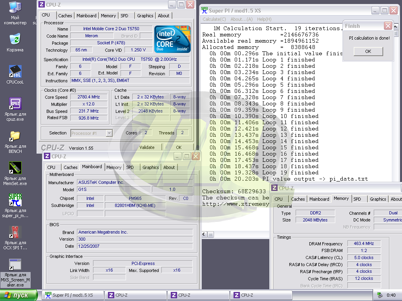
Task: Open the Recycle Bin desktop icon
Action: 15,42
